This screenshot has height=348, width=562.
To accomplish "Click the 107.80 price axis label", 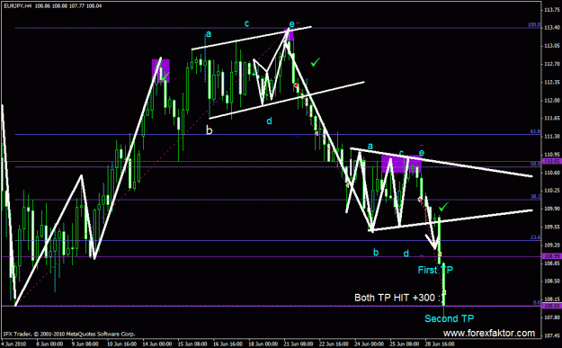I will 552,317.
